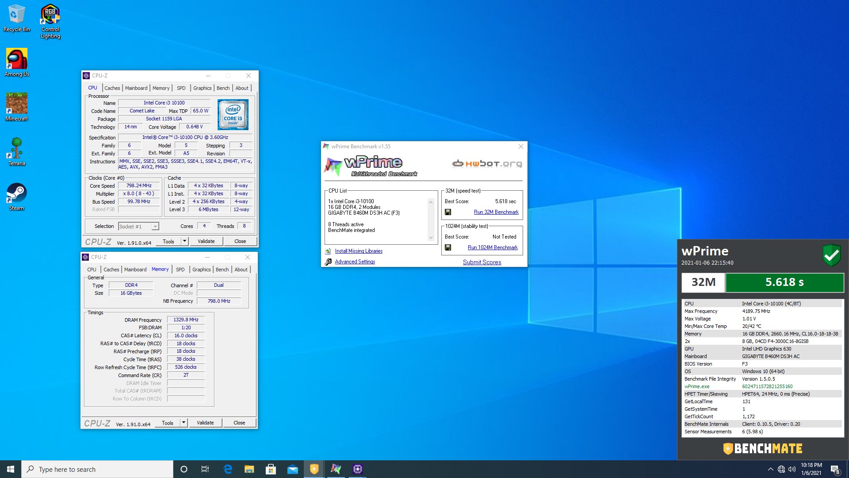Click the Install Missing Libraries icon
849x478 pixels.
(x=328, y=251)
